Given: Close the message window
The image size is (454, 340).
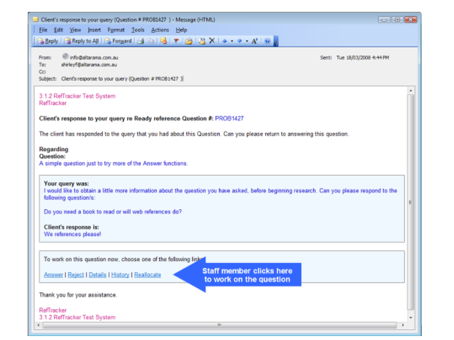Looking at the screenshot, I should [411, 19].
